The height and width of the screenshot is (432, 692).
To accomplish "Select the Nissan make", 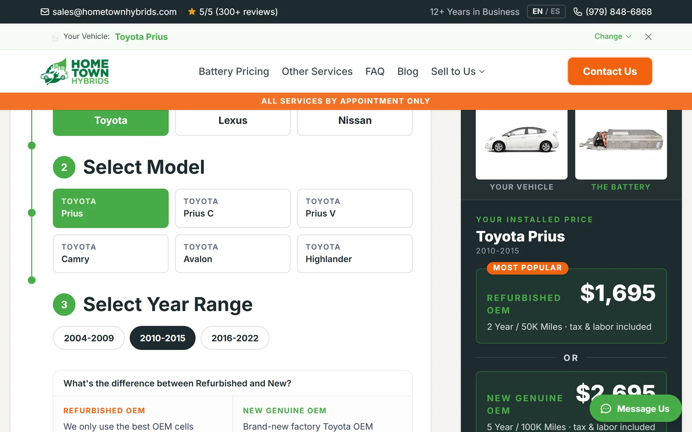I will pos(355,122).
